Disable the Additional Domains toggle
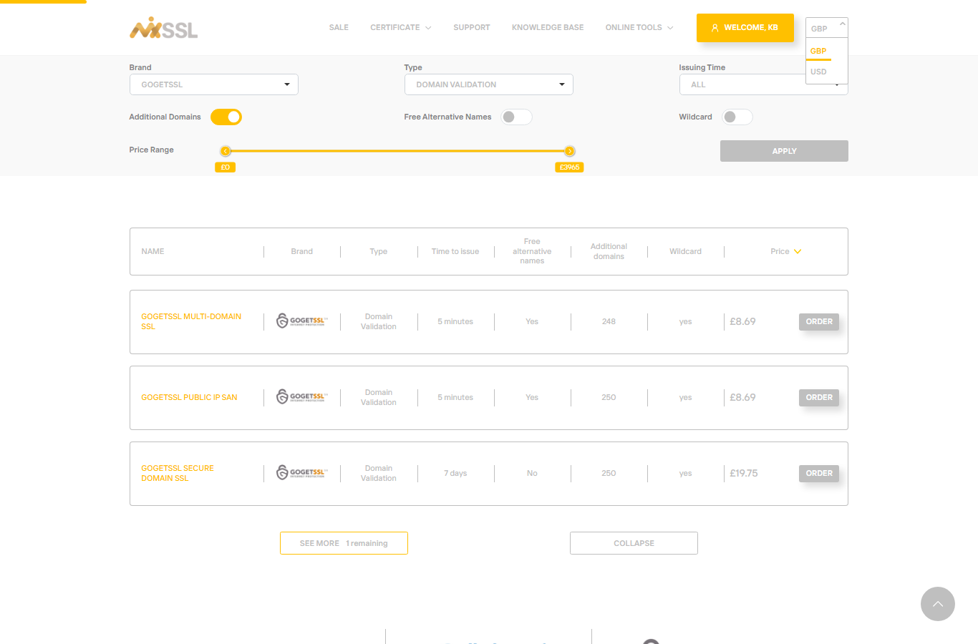The image size is (978, 644). tap(226, 117)
